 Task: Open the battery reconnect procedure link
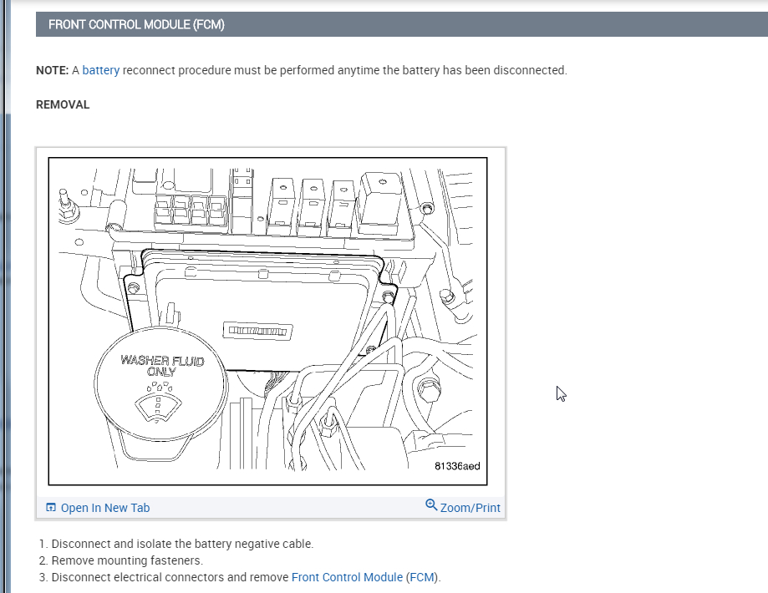tap(101, 70)
